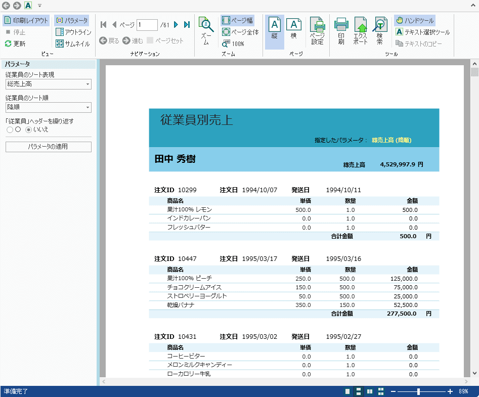Open the quick access toolbar customize arrow

[40, 6]
